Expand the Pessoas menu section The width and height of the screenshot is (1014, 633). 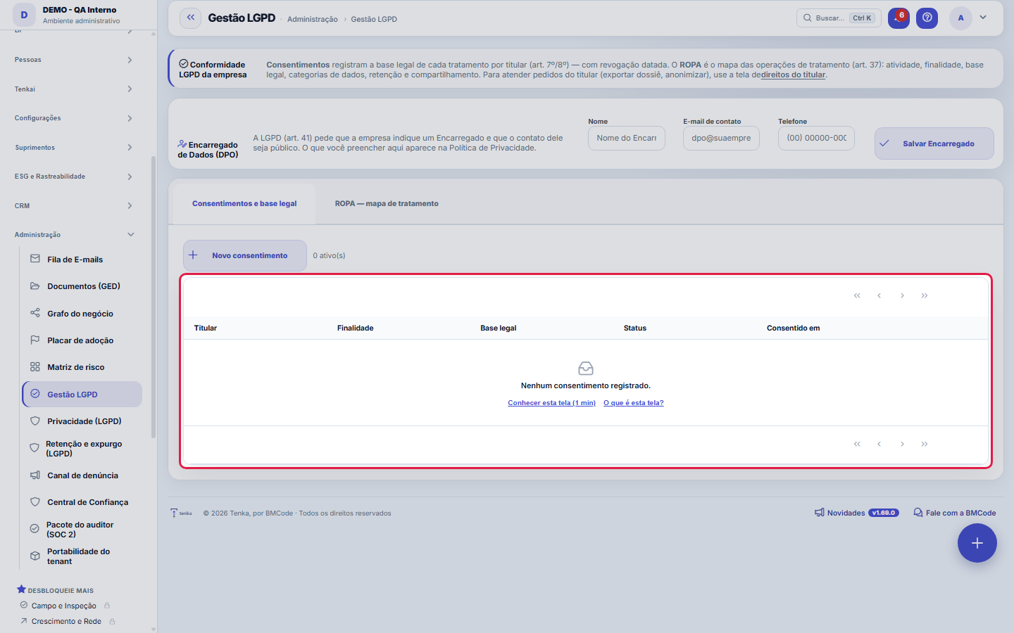[x=74, y=60]
